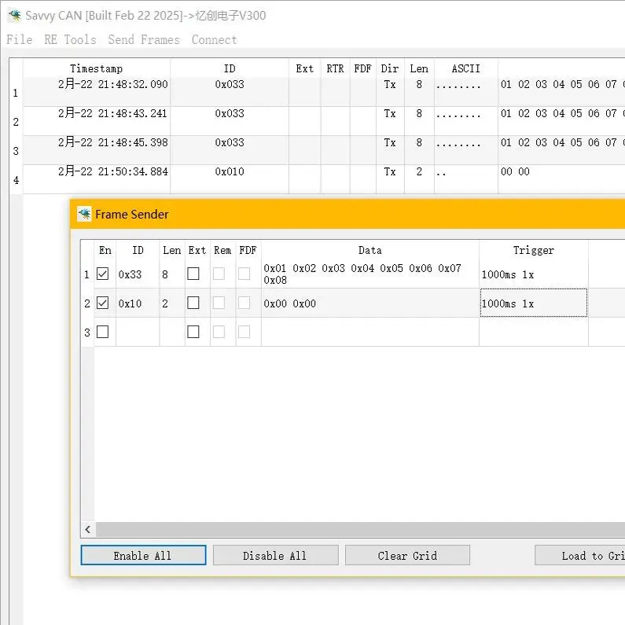Open the Connect menu

214,39
